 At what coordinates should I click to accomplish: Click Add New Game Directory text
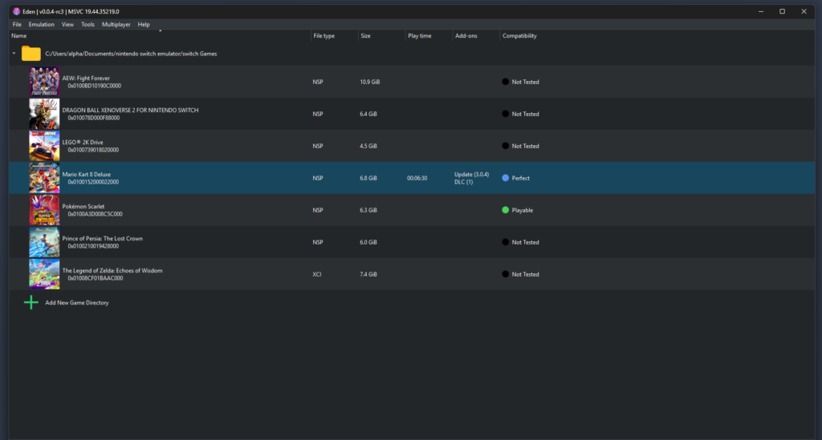76,303
